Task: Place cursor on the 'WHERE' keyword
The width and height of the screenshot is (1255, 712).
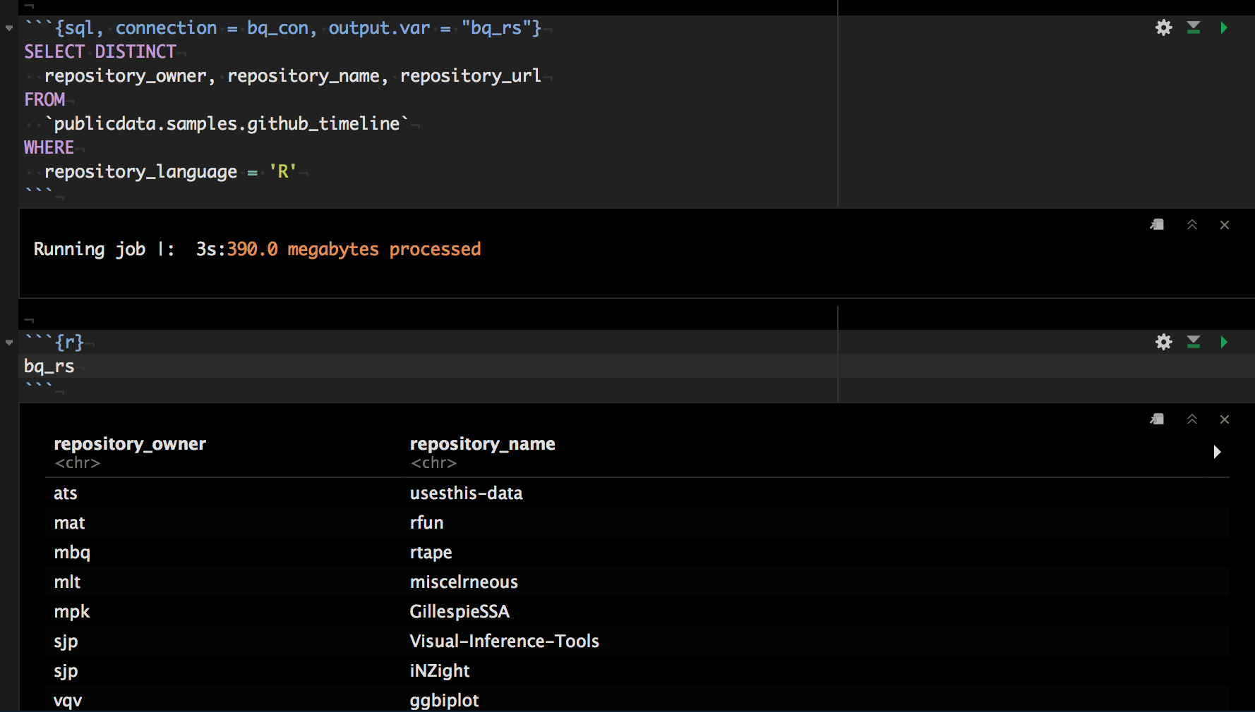Action: coord(49,147)
